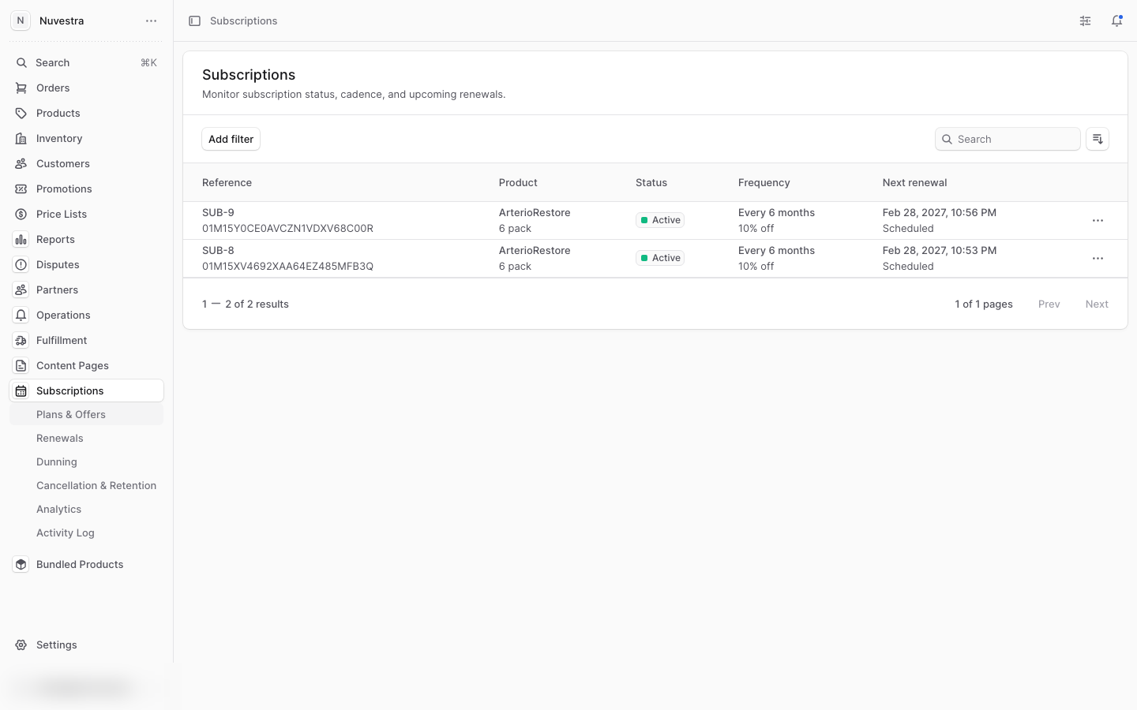Click the Partners users icon
Image resolution: width=1137 pixels, height=710 pixels.
[x=21, y=290]
